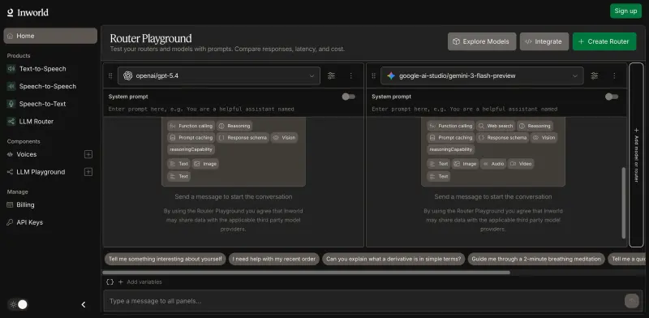
Task: Click Web search tag in gemini panel
Action: coord(496,126)
